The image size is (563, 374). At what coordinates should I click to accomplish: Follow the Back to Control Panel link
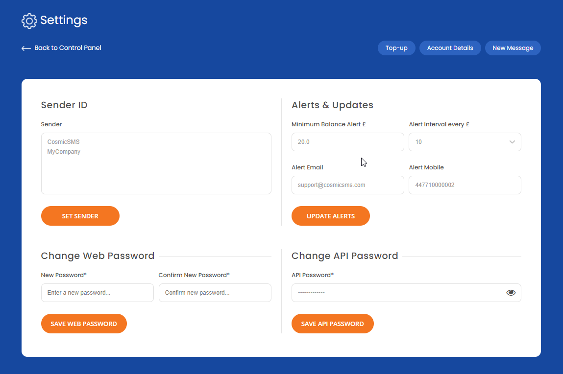pyautogui.click(x=68, y=48)
